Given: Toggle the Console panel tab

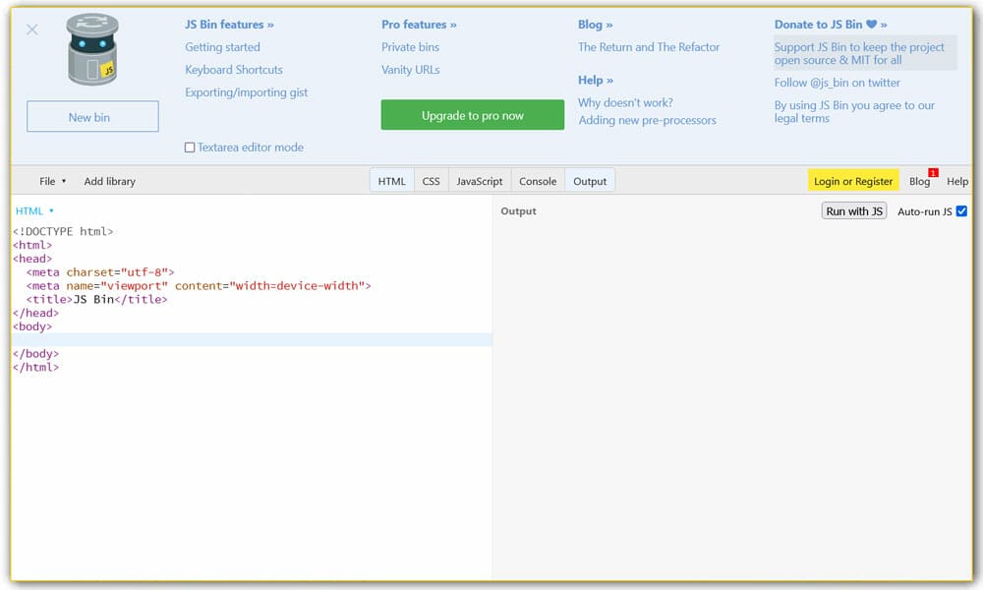Looking at the screenshot, I should point(538,181).
